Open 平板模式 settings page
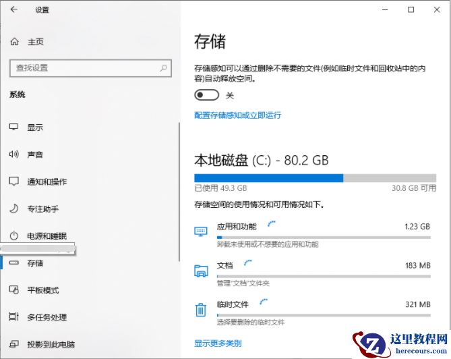 pos(43,290)
